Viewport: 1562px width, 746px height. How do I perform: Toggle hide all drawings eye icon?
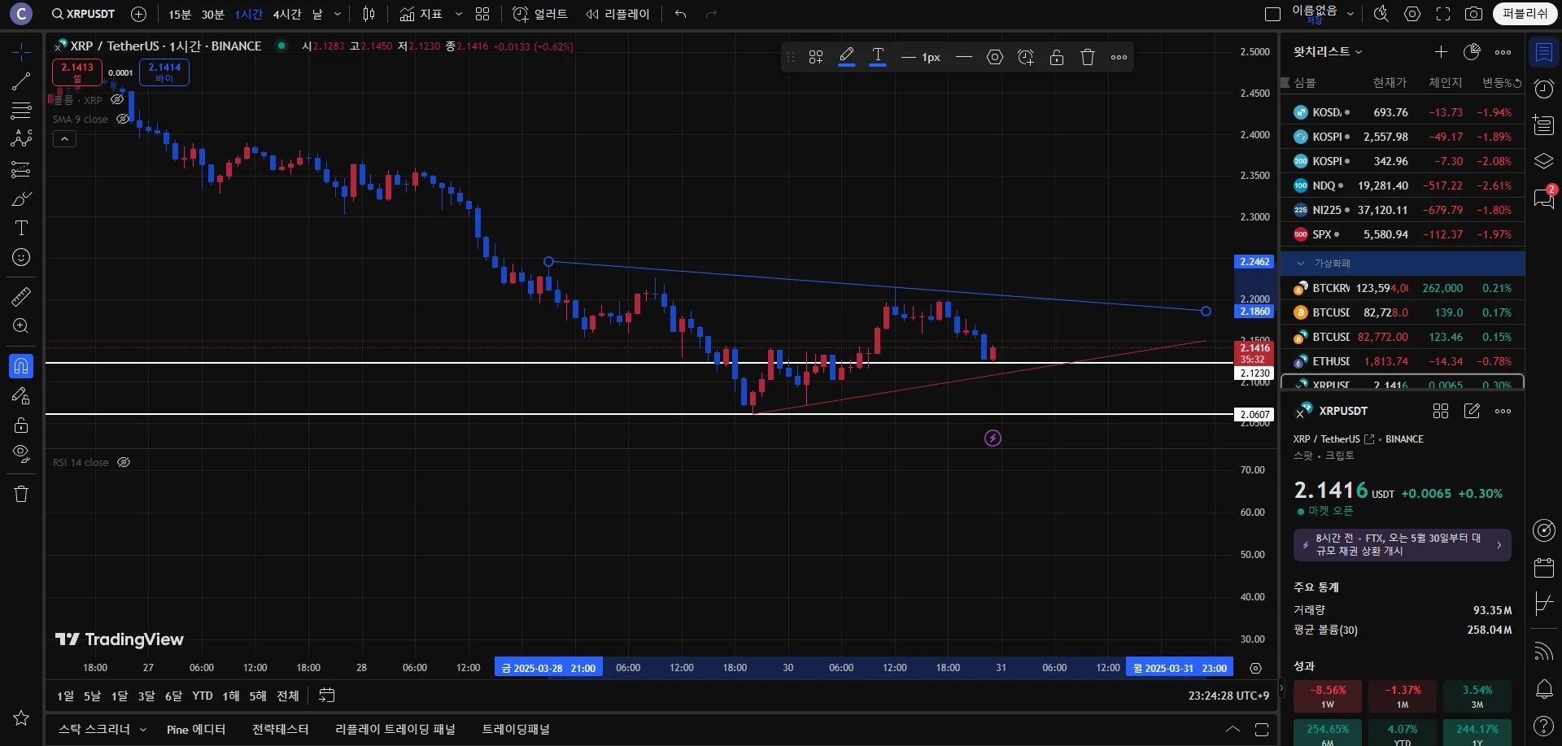coord(21,453)
